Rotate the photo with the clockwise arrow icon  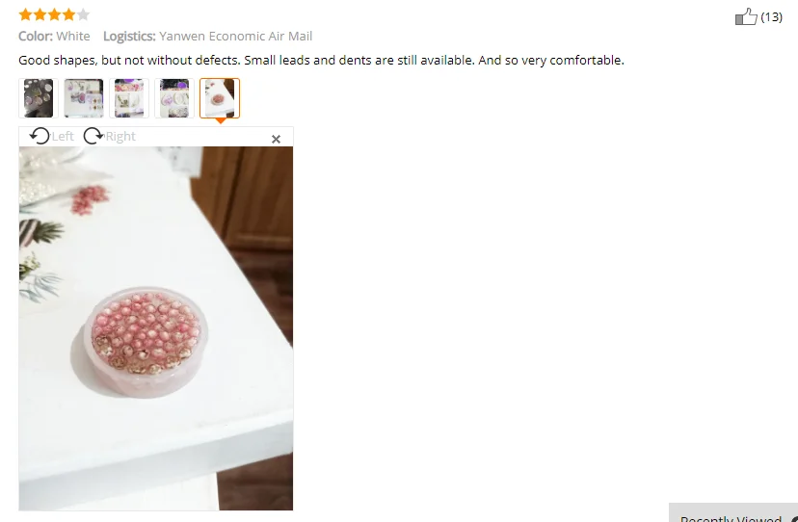tap(93, 136)
